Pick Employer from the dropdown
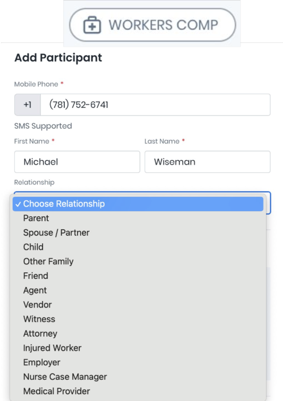The height and width of the screenshot is (401, 283). click(x=42, y=363)
